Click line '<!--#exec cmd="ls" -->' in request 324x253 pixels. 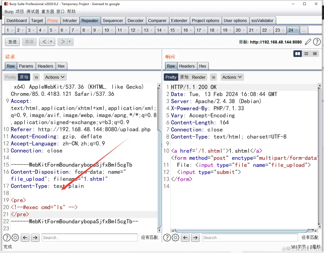pos(44,207)
